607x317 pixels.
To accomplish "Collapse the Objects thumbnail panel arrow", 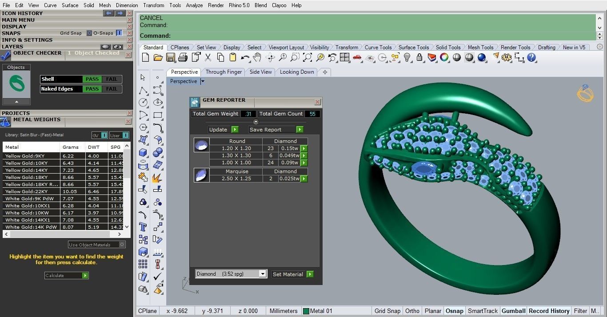I will tap(16, 102).
